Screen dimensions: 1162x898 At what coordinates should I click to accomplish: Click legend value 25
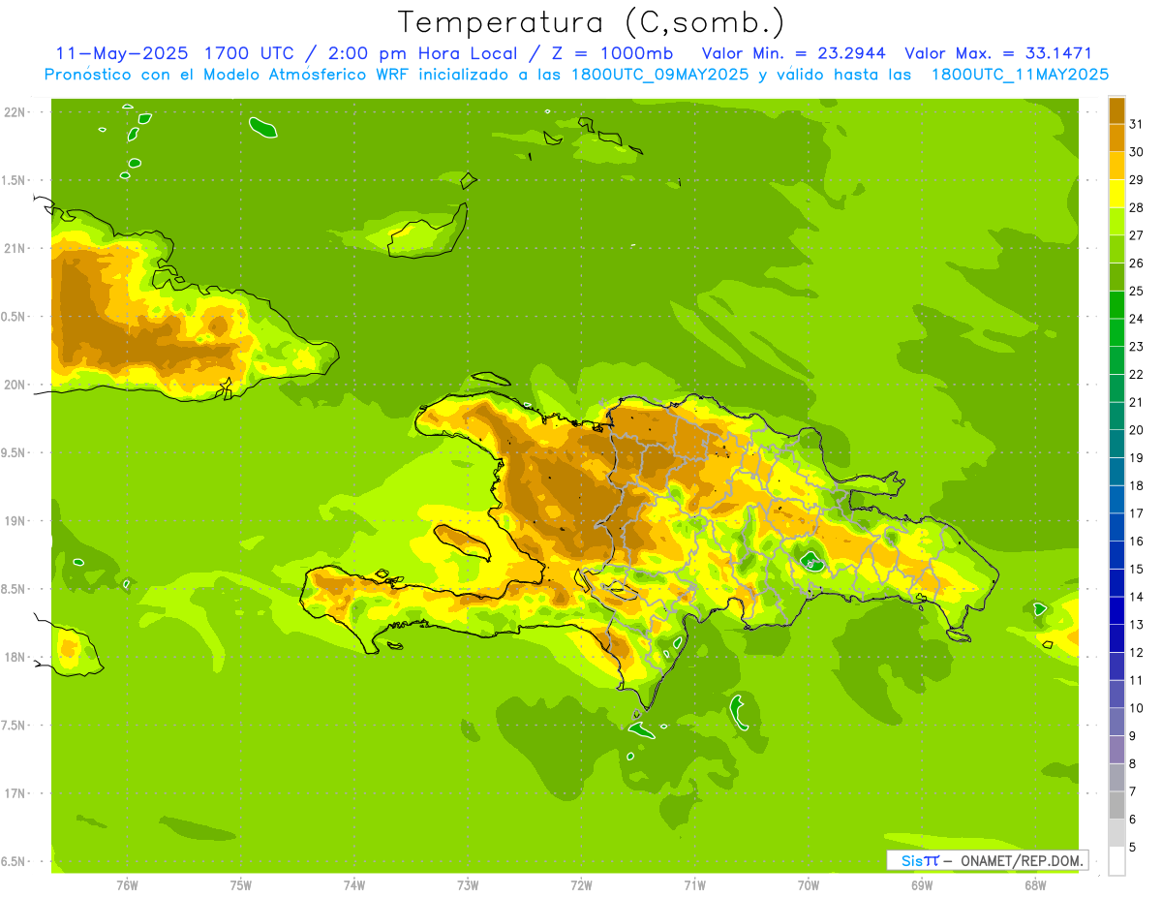(x=1137, y=291)
